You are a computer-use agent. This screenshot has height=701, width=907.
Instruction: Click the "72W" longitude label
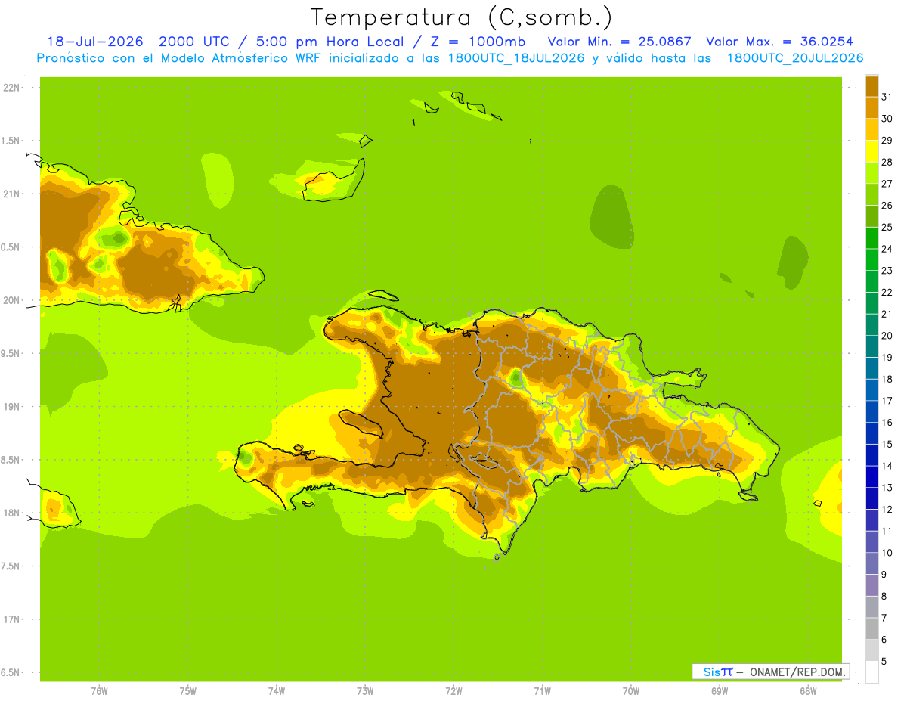click(x=453, y=691)
